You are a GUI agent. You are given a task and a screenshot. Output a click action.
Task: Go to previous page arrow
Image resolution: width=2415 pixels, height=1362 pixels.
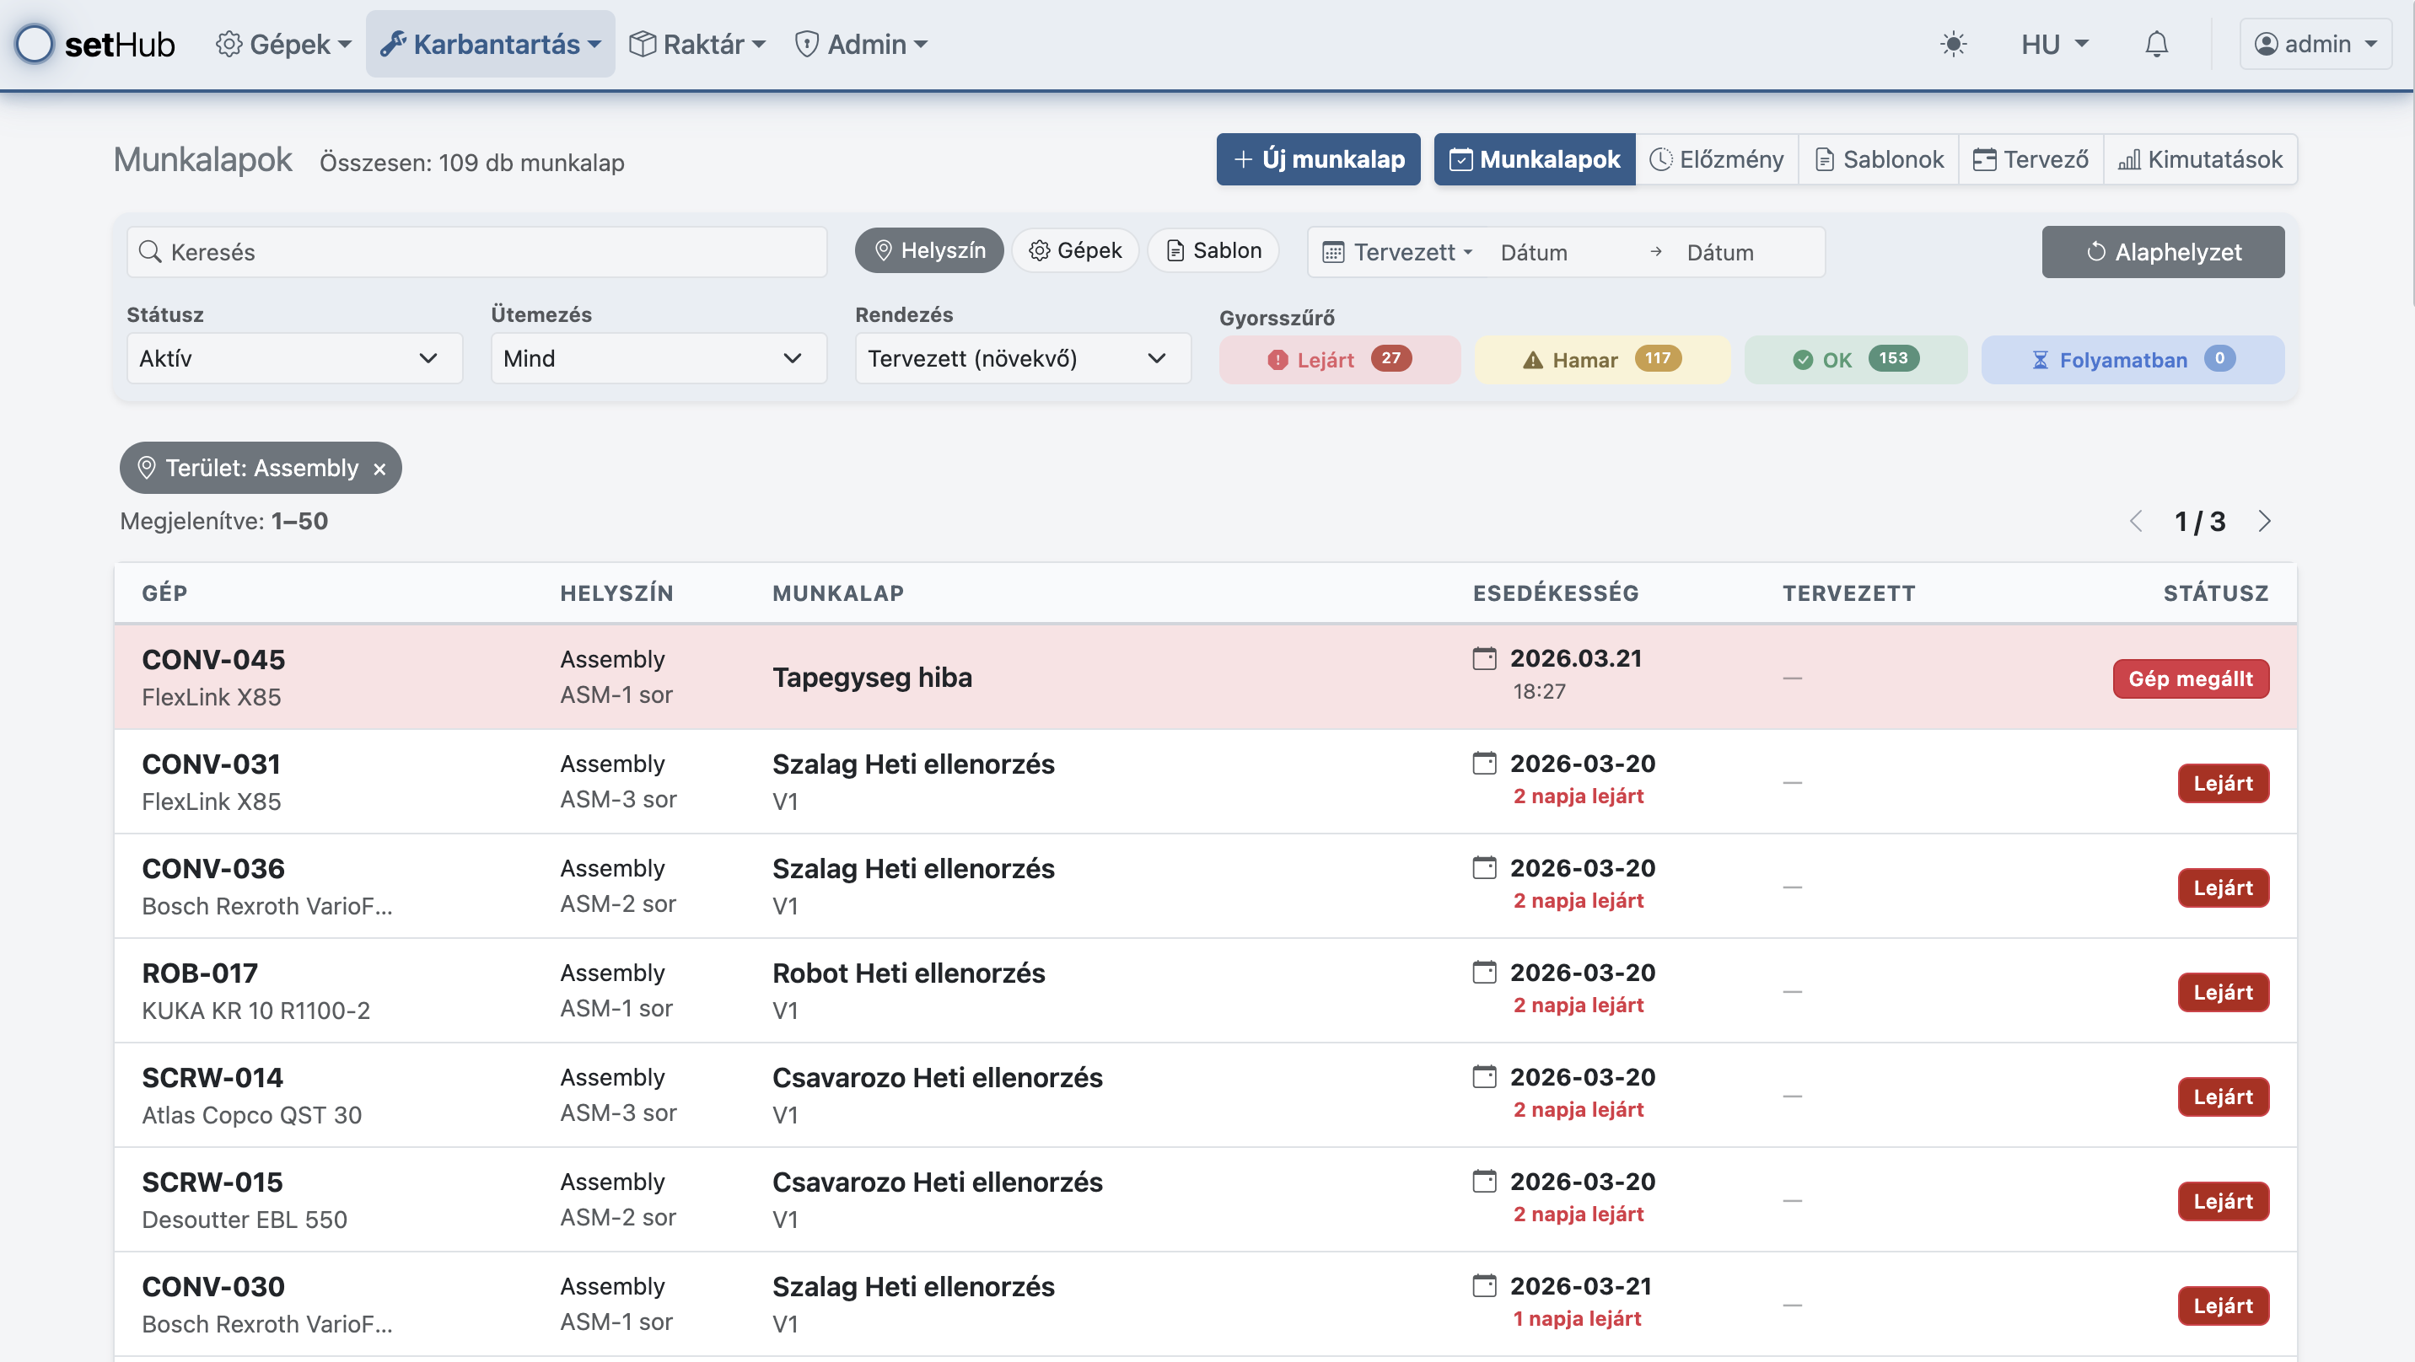click(2136, 521)
